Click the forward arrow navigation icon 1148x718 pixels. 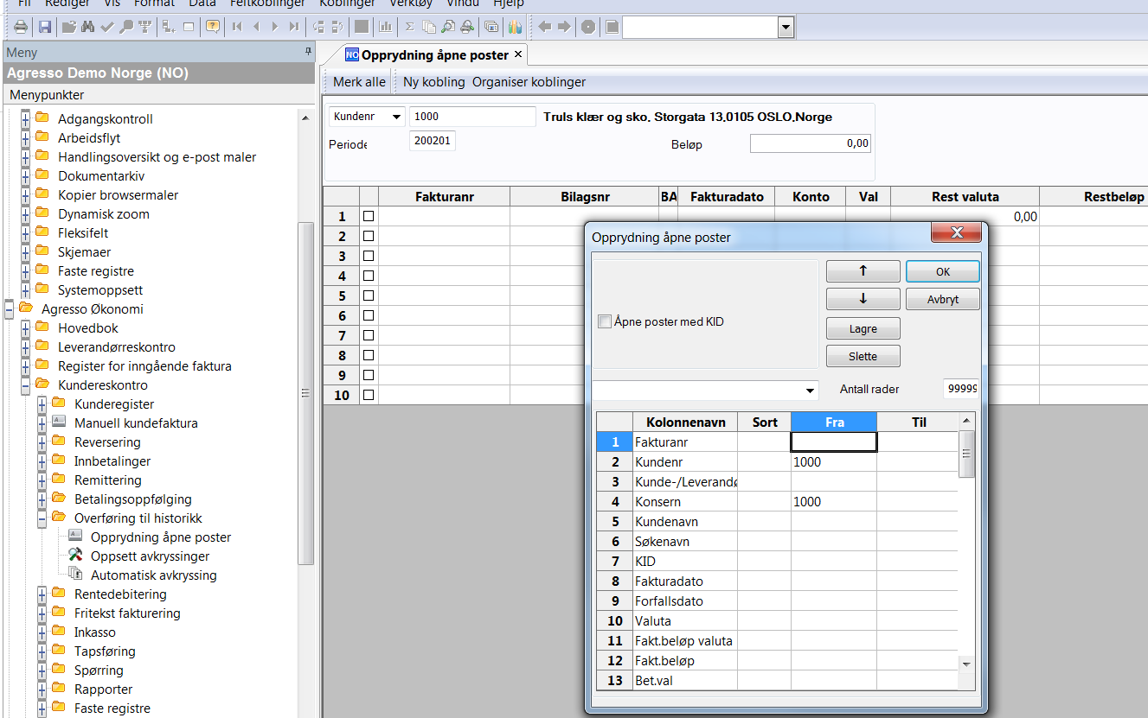563,27
